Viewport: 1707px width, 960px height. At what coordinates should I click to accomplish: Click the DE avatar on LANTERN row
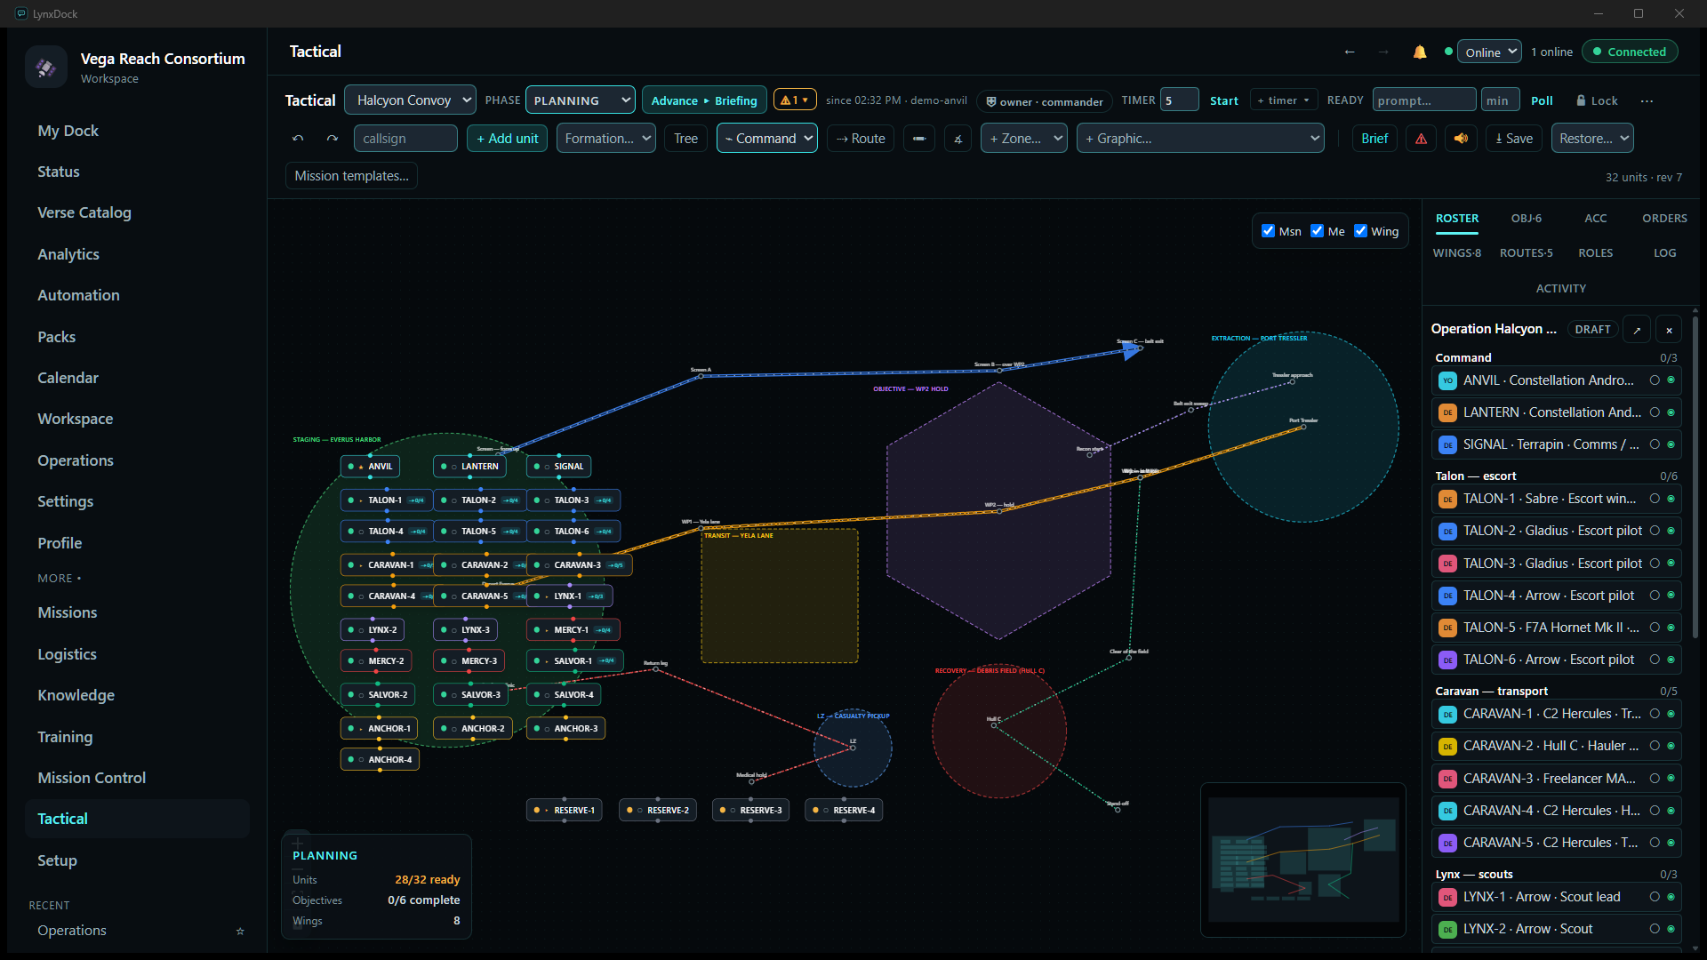tap(1447, 412)
